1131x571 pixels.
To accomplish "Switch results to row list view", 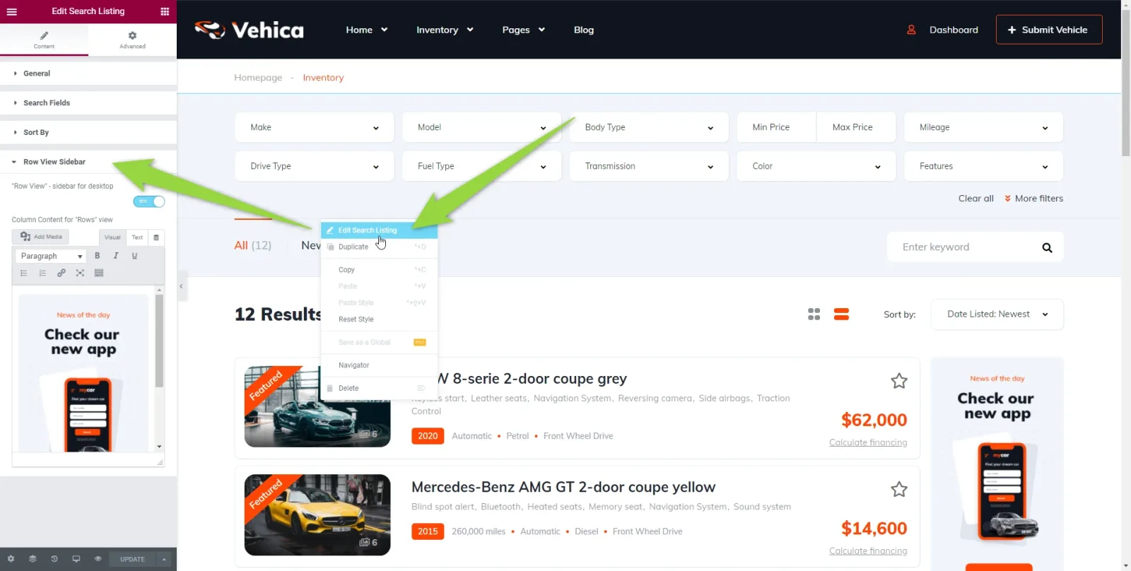I will 841,314.
